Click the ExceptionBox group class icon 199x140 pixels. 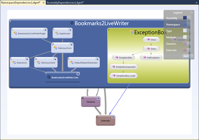(131, 32)
